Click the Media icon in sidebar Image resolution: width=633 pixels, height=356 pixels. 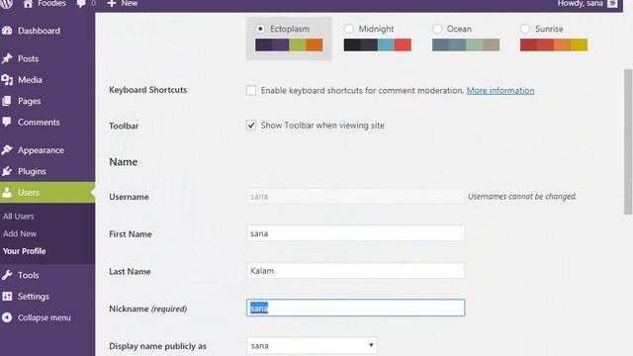[7, 80]
